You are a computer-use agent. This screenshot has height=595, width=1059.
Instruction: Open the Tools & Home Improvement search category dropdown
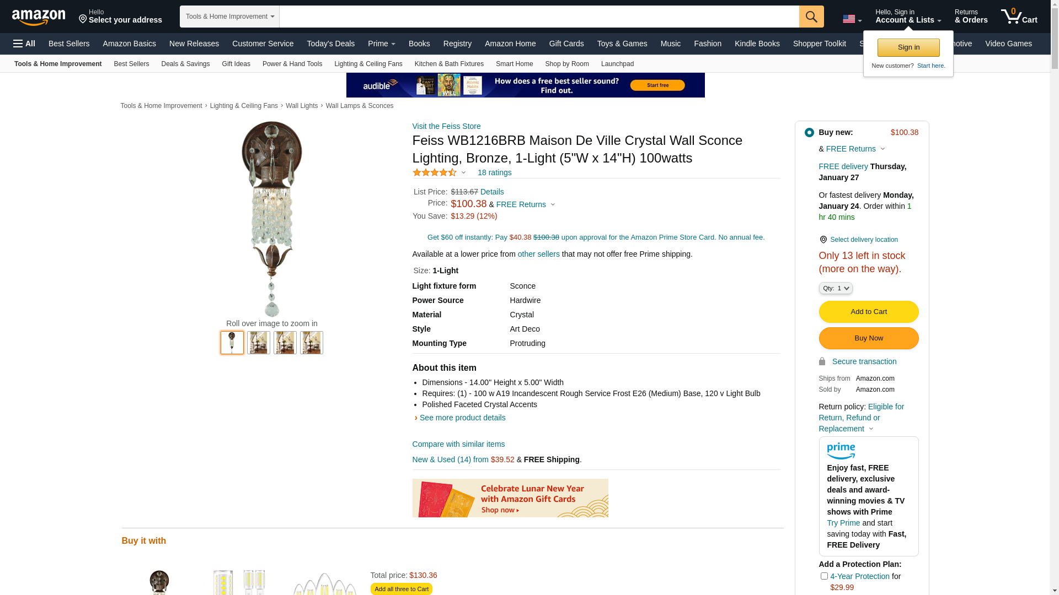coord(229,17)
